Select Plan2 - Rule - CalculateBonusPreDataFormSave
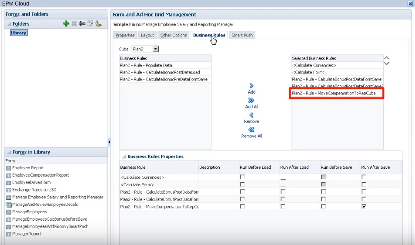The width and height of the screenshot is (415, 245). (165, 79)
